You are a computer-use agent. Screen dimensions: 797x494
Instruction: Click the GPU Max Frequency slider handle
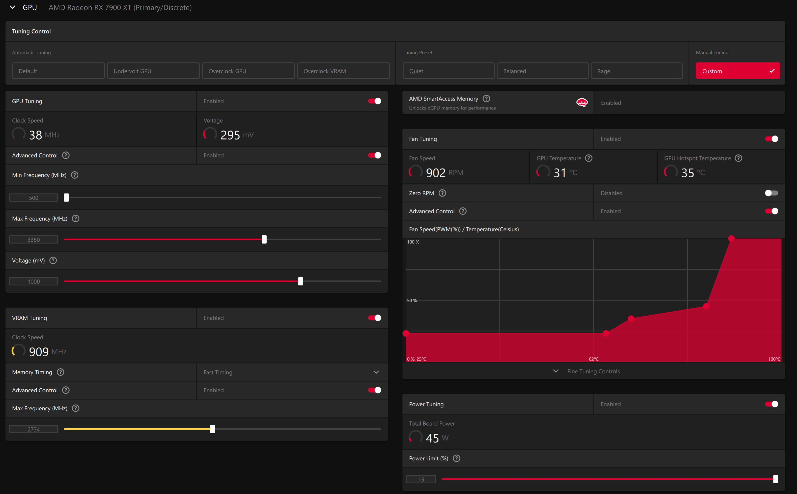click(264, 239)
